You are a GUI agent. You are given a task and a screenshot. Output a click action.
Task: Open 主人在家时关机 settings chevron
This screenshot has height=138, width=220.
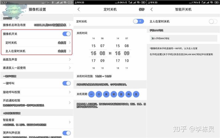[70, 51]
